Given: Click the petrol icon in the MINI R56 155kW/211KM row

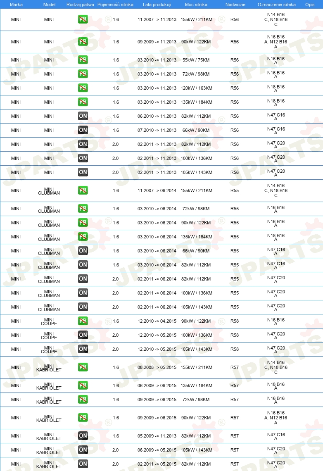Looking at the screenshot, I should pos(83,19).
